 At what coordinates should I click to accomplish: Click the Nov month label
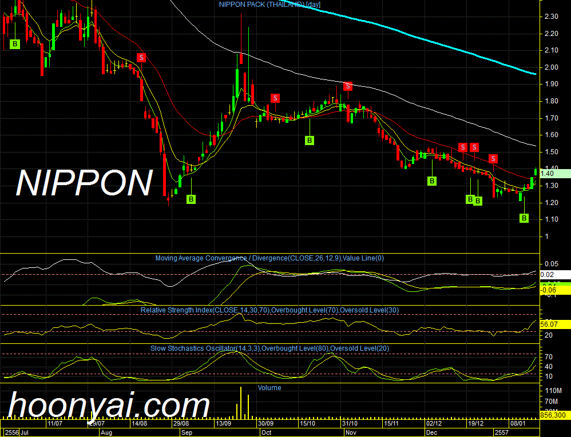coord(351,432)
